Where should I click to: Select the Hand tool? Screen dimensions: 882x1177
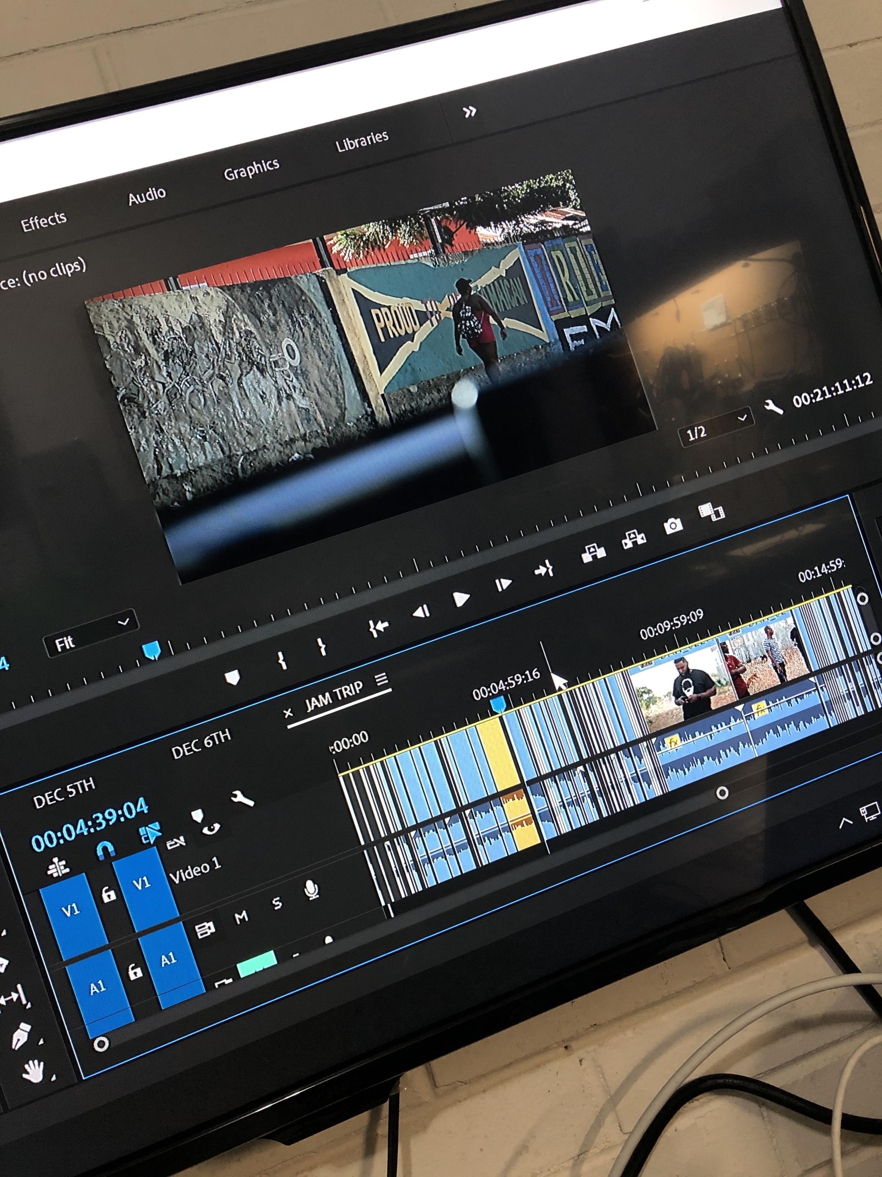(x=34, y=1070)
